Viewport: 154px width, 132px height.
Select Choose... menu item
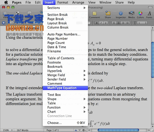[65, 123]
